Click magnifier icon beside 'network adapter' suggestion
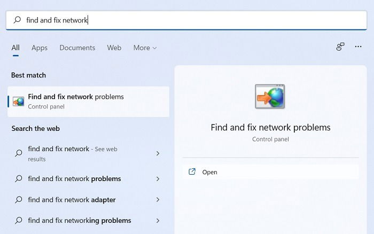 [x=19, y=200]
